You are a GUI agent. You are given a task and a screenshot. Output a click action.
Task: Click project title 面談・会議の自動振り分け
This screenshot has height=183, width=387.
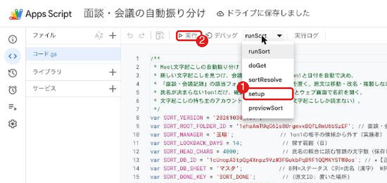click(x=145, y=14)
